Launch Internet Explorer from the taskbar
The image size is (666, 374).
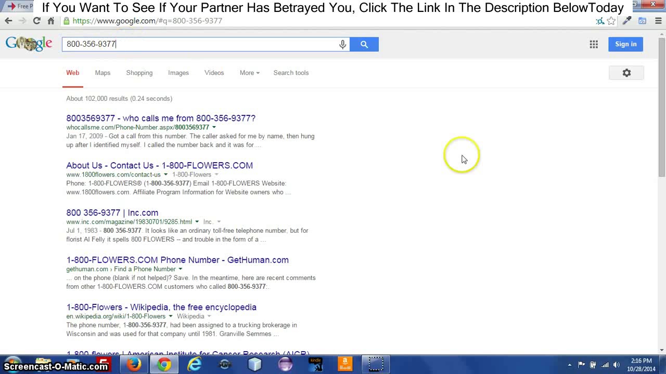[194, 365]
